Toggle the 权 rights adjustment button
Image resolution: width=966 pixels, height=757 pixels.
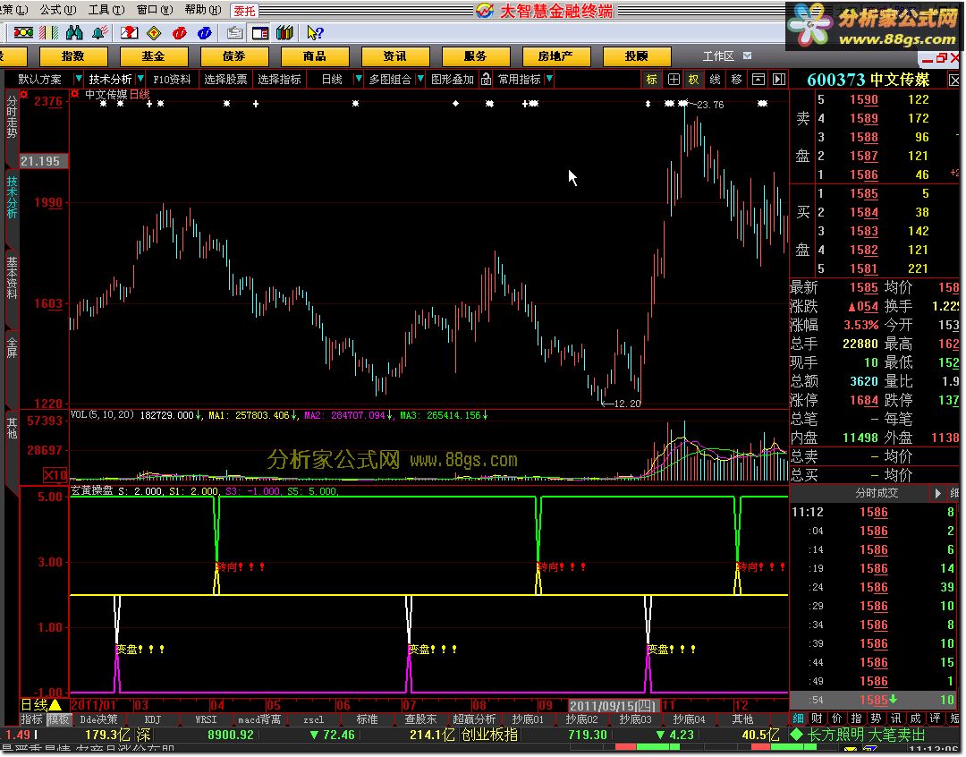pyautogui.click(x=694, y=79)
